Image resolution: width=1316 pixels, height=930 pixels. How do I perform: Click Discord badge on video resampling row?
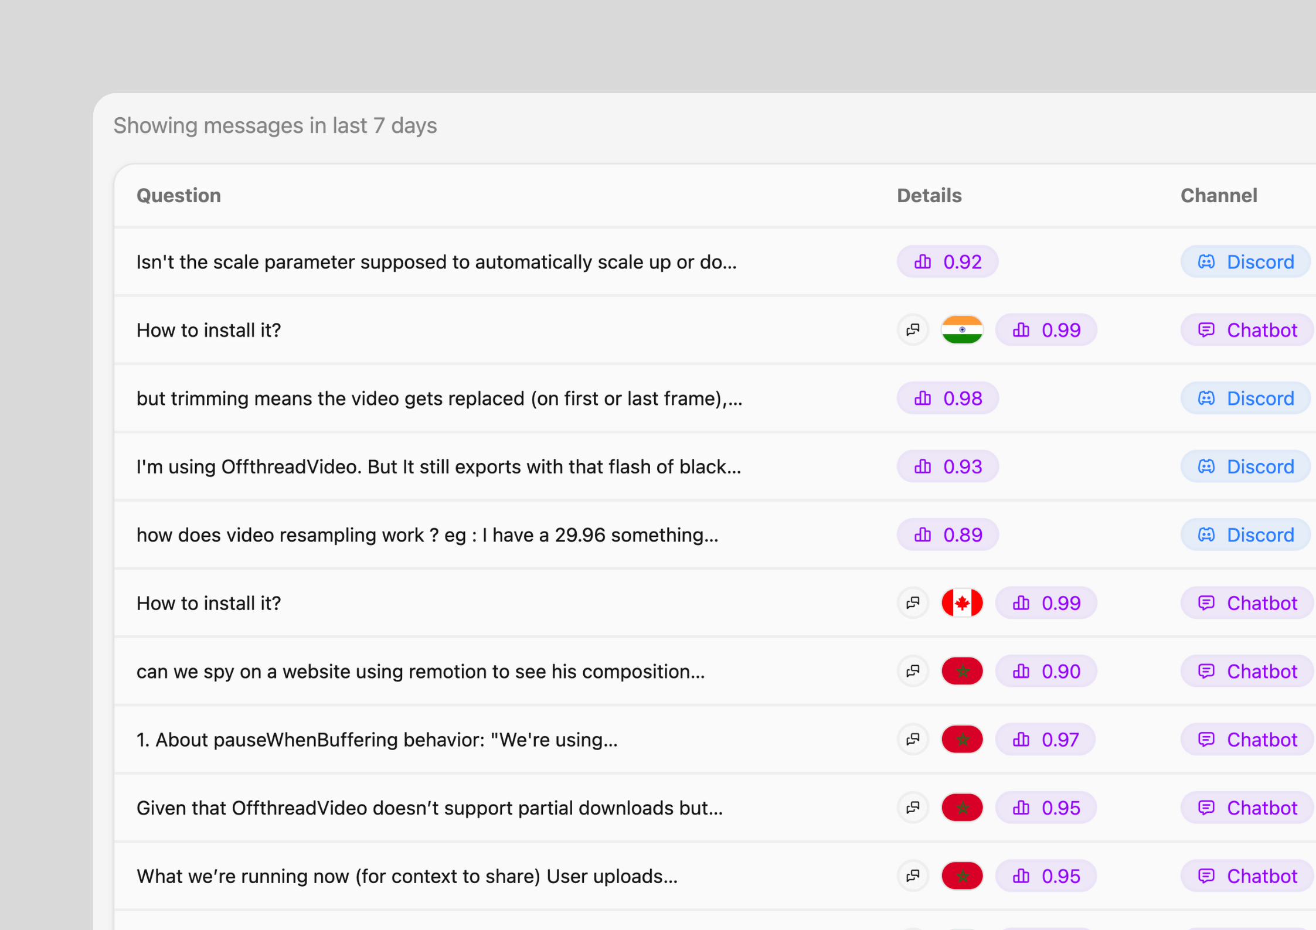point(1245,535)
